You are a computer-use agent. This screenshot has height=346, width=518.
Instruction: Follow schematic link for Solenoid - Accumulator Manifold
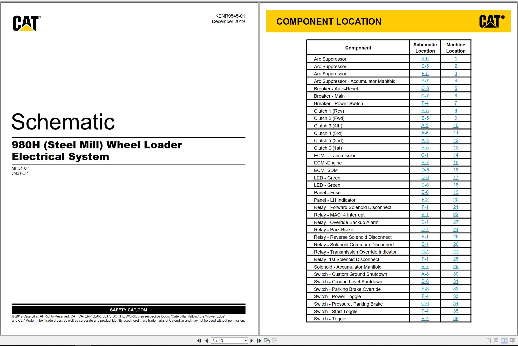[x=425, y=266]
